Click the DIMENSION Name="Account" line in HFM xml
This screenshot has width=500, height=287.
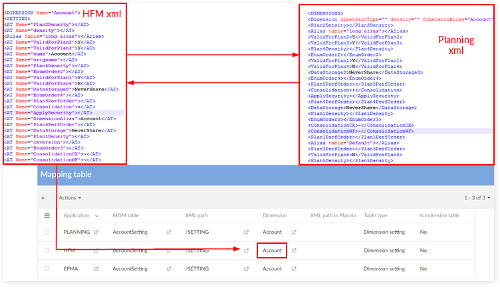click(42, 13)
